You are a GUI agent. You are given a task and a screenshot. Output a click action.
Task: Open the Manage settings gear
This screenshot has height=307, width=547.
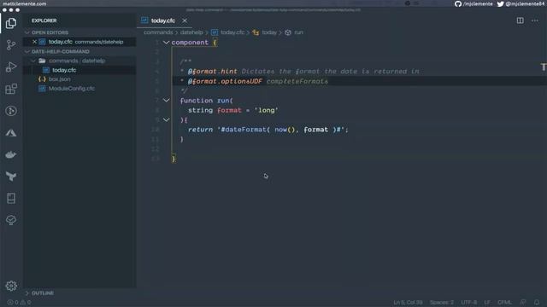click(11, 286)
